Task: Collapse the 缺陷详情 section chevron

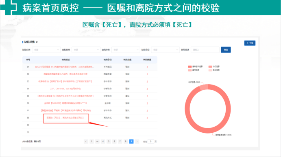Action: (x=37, y=42)
